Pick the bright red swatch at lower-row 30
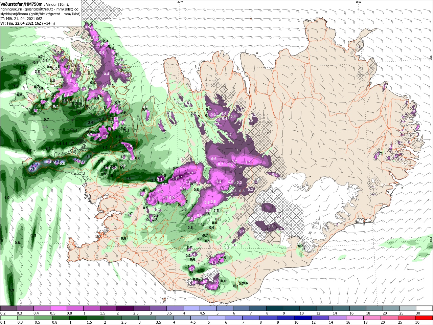 [424, 318]
